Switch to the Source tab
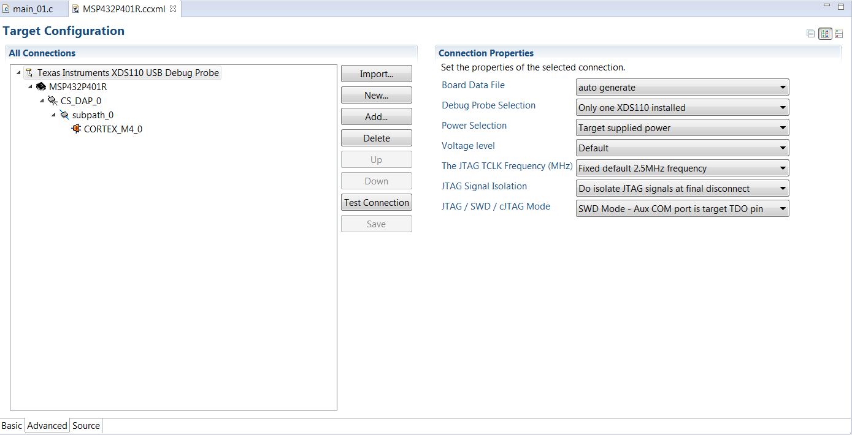Viewport: 852px width, 435px height. point(86,426)
